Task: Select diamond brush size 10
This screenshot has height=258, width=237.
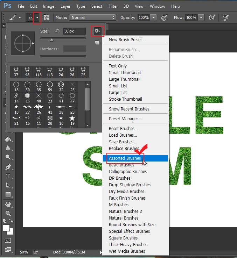Action: tap(16, 109)
